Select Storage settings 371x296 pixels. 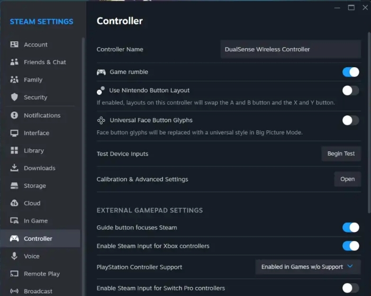tap(40, 186)
